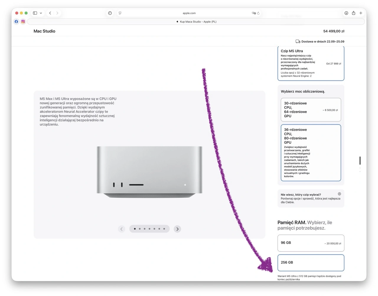Click the apple.com address field
The image size is (378, 296).
coord(189,13)
